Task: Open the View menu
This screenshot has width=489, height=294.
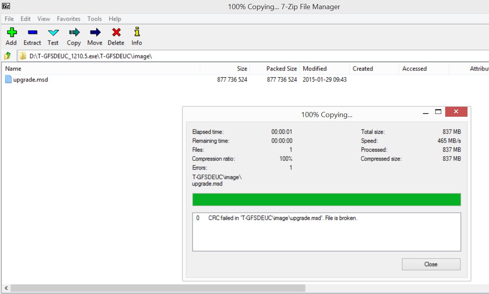Action: point(44,19)
